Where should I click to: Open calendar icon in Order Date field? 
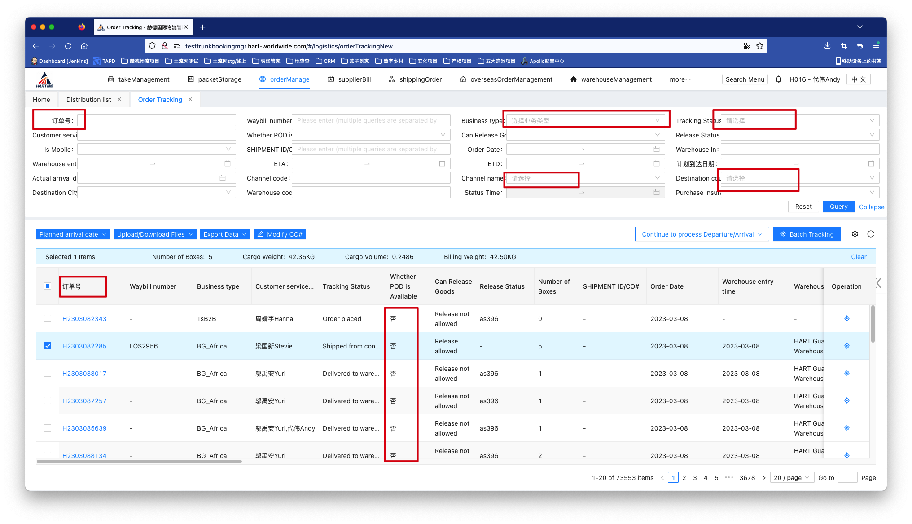click(x=656, y=149)
